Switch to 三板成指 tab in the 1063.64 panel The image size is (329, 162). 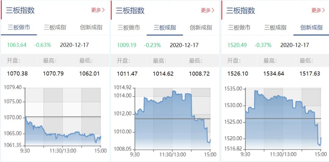coord(55,27)
